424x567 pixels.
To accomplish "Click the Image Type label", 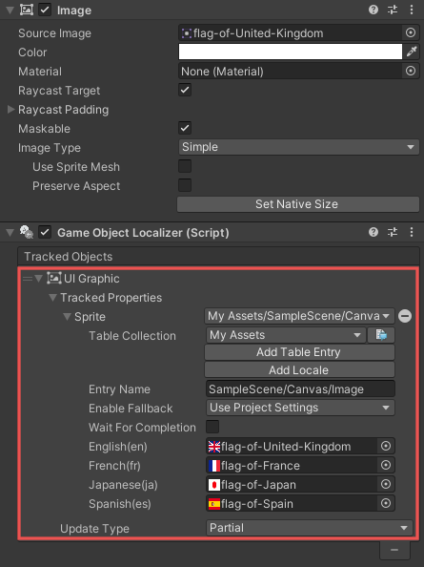I will tap(50, 148).
